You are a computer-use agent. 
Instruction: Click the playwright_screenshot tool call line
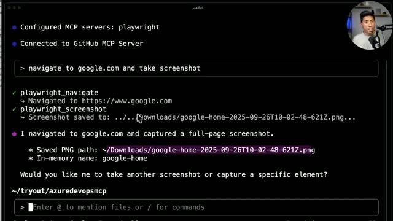tap(63, 109)
